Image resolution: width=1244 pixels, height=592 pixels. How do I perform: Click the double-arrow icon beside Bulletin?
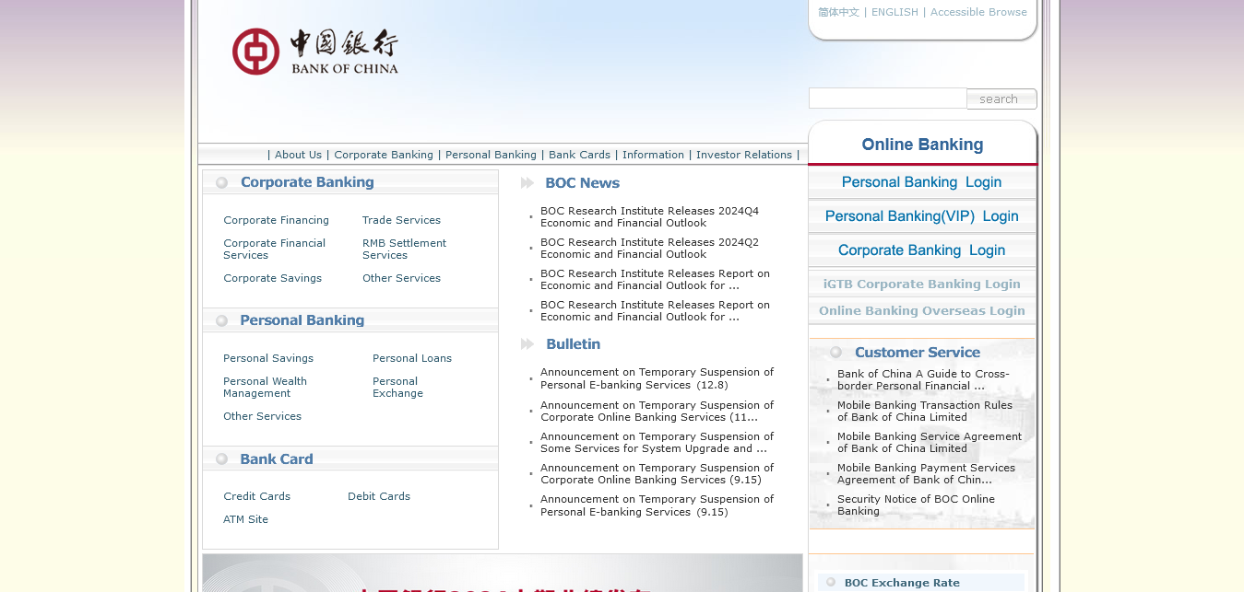click(x=527, y=344)
